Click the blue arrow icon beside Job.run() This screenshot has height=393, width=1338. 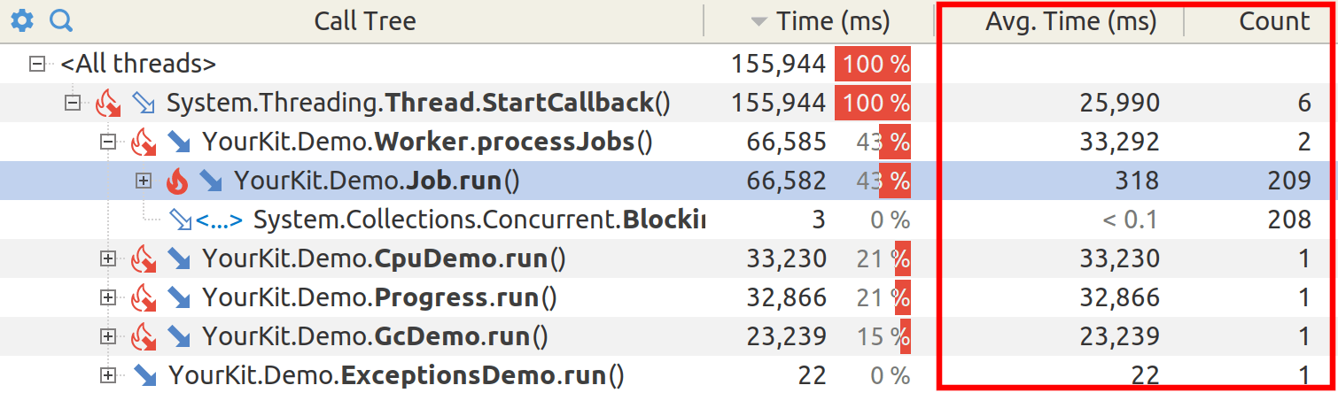pos(211,181)
